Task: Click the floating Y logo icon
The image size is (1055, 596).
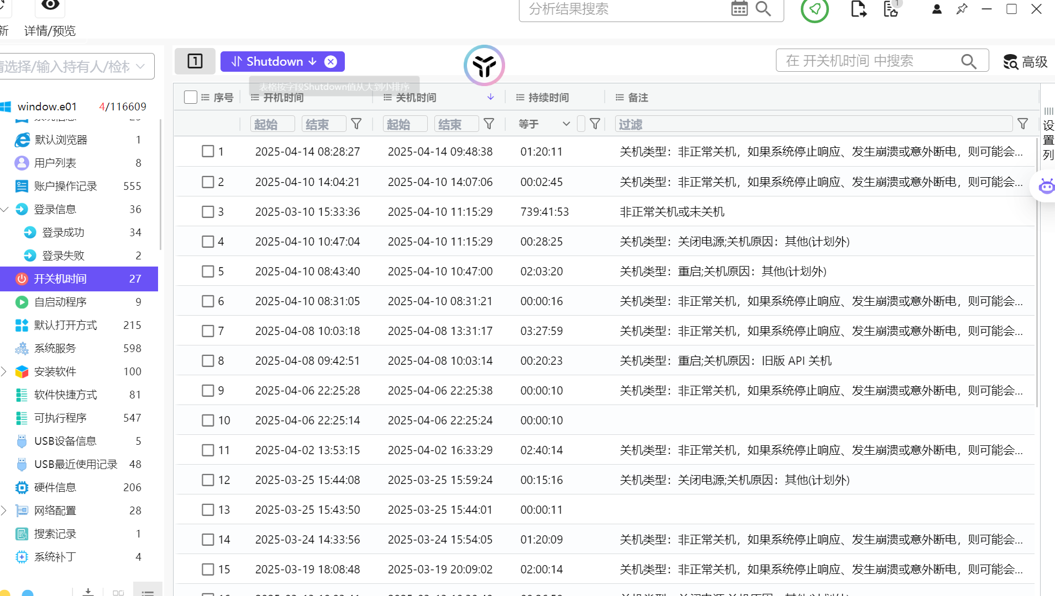Action: (x=484, y=66)
